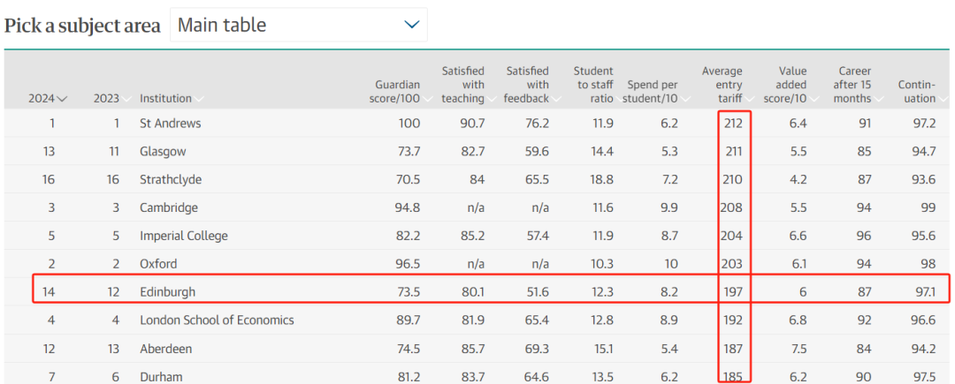Open the Main table subject area dropdown
Image resolution: width=955 pixels, height=384 pixels.
point(299,25)
